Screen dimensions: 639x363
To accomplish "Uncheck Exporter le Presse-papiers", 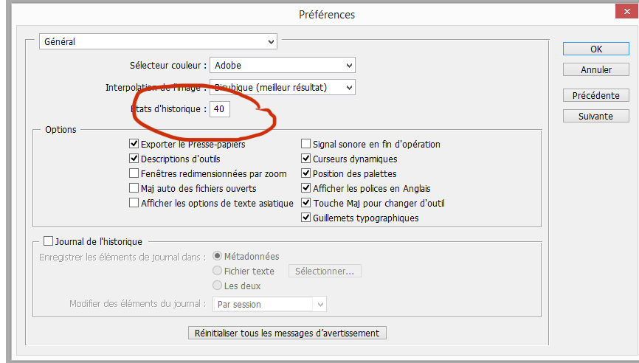I will 134,145.
